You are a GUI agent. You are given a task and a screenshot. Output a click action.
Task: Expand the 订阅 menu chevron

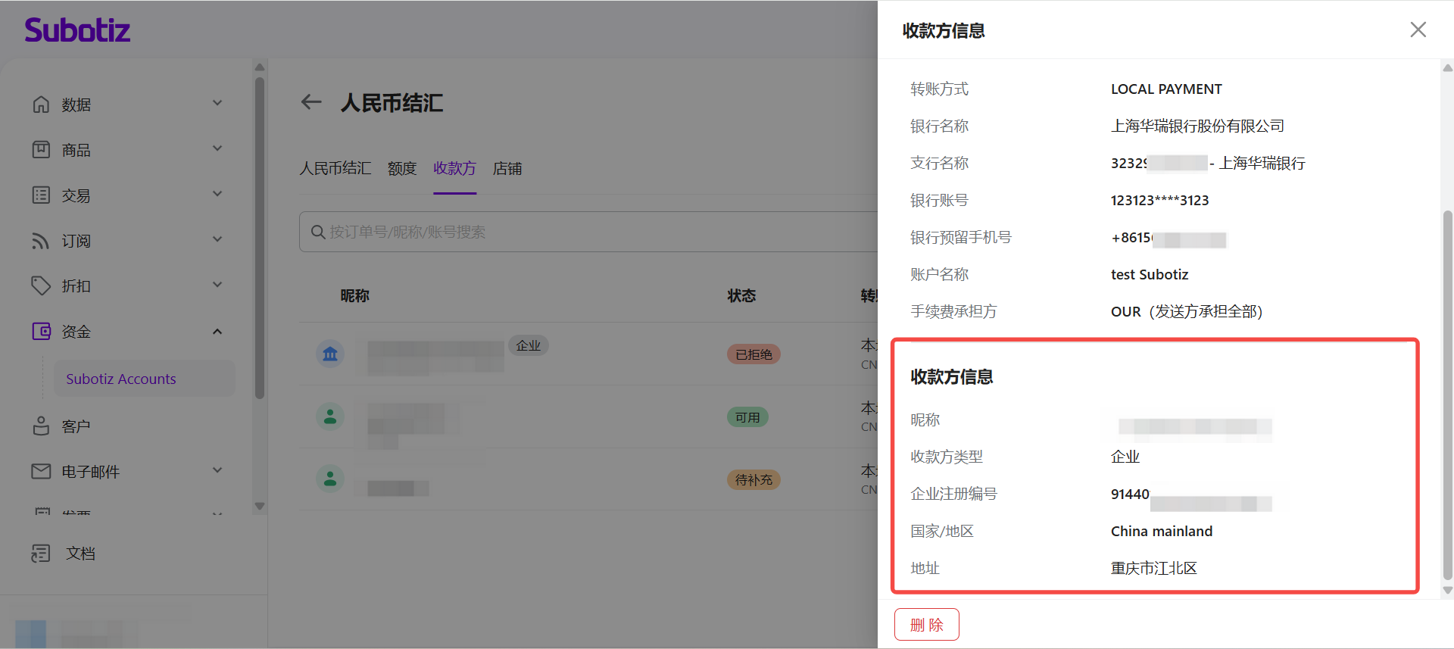coord(217,239)
